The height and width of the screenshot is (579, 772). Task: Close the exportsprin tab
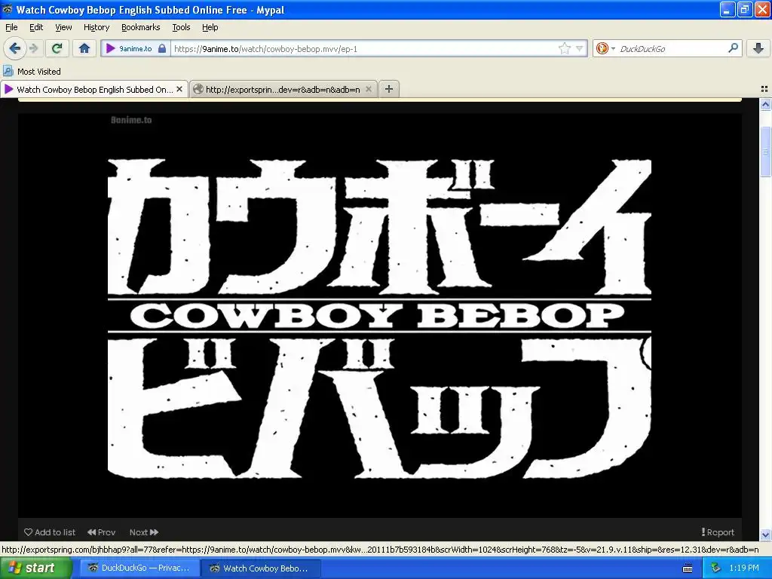(368, 89)
